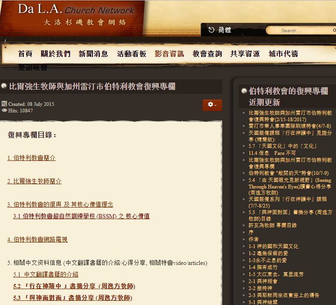Open link 3.1 伯特利教會超自然訓練學校 (BSSM)
Viewport: 336px width, 305px height.
click(81, 216)
